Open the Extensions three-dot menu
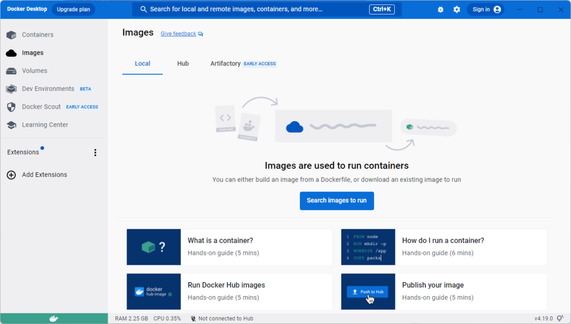 tap(95, 153)
